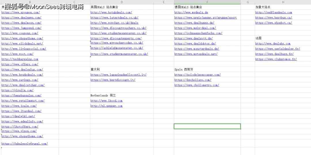Click the 1sale.com link
This screenshot has height=155, width=311.
tap(19, 106)
